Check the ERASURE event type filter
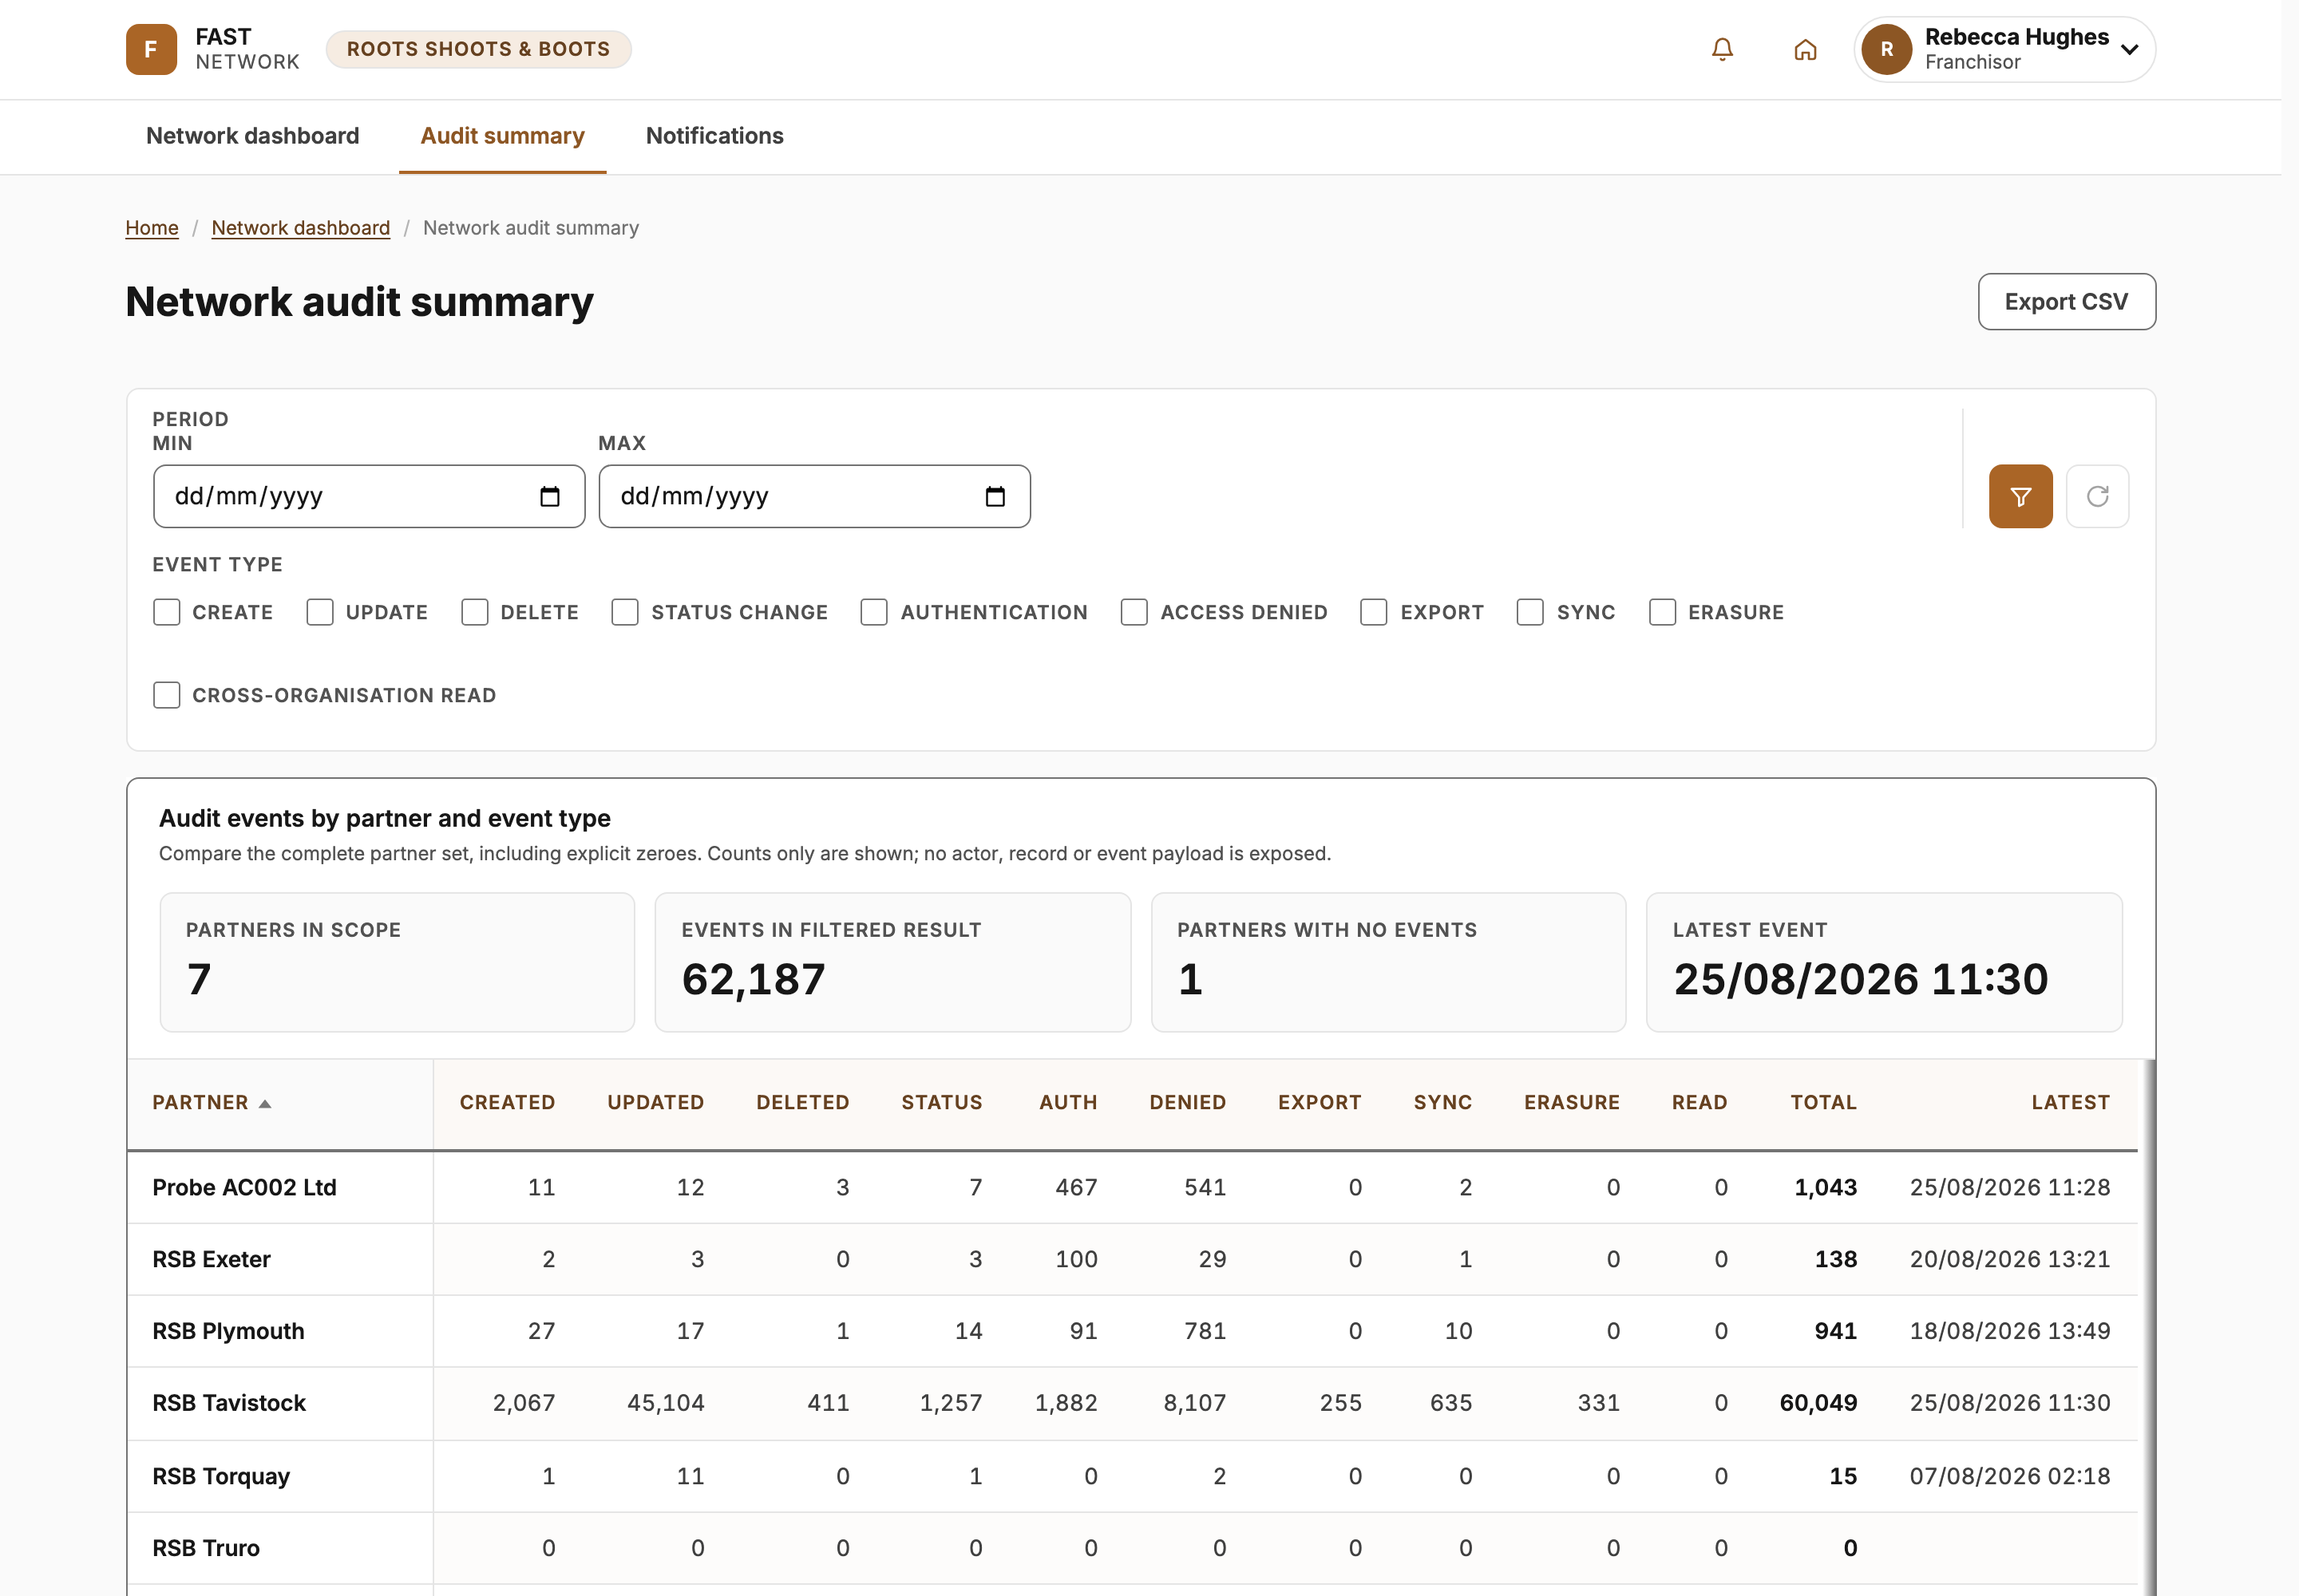The height and width of the screenshot is (1596, 2299). pyautogui.click(x=1663, y=612)
